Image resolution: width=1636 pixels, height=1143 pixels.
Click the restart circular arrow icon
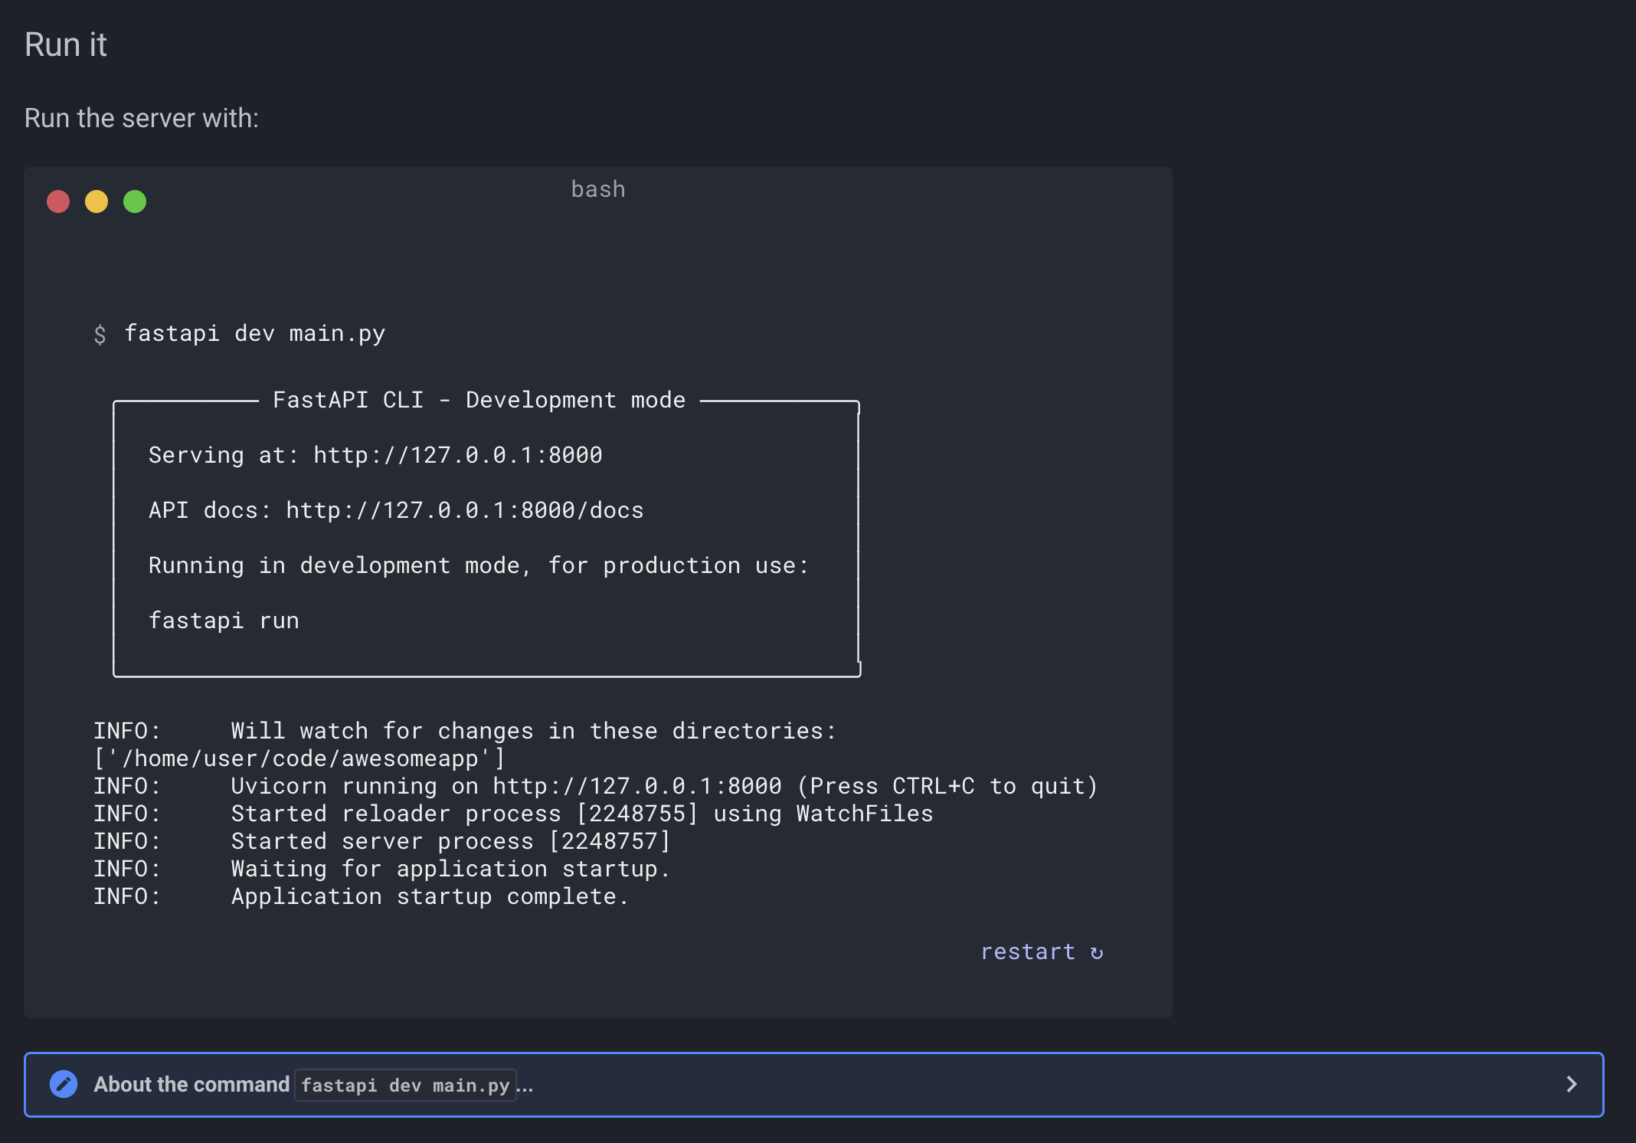(x=1097, y=952)
